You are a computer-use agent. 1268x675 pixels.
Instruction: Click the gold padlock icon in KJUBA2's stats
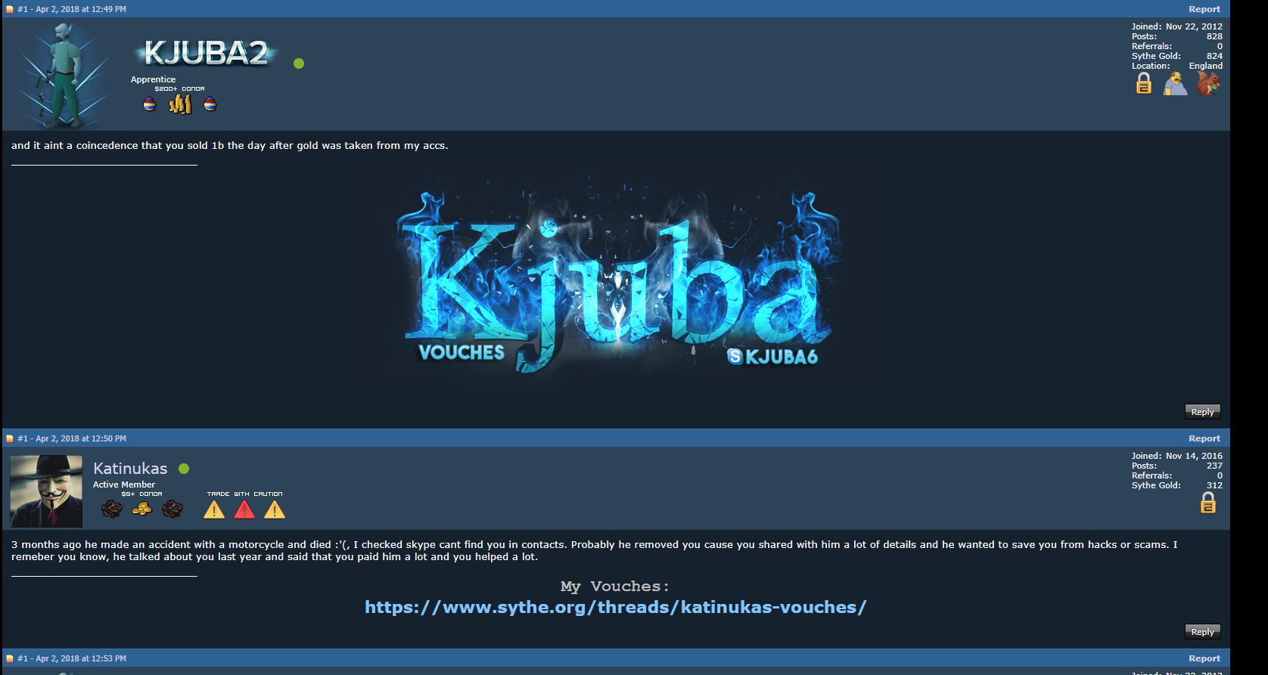(x=1144, y=83)
